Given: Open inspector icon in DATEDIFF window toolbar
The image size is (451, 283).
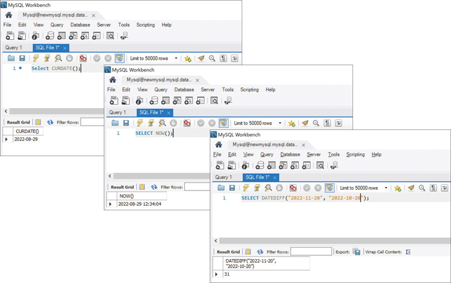Looking at the screenshot, I should pos(245,165).
